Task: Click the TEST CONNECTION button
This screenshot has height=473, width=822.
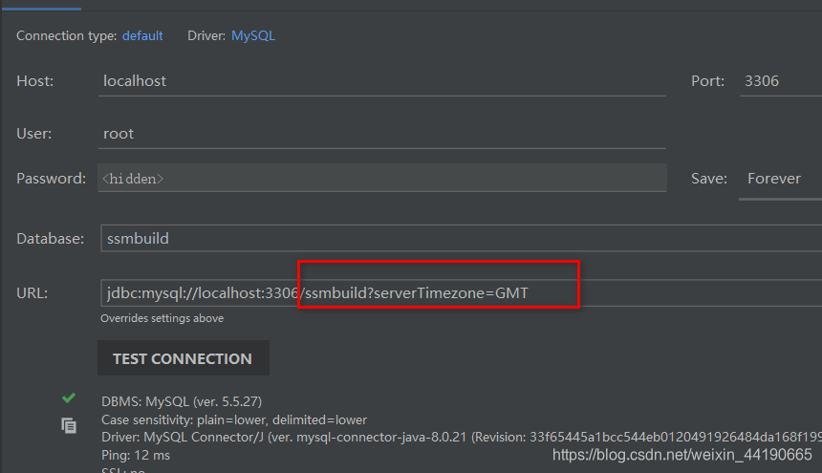Action: click(x=183, y=358)
